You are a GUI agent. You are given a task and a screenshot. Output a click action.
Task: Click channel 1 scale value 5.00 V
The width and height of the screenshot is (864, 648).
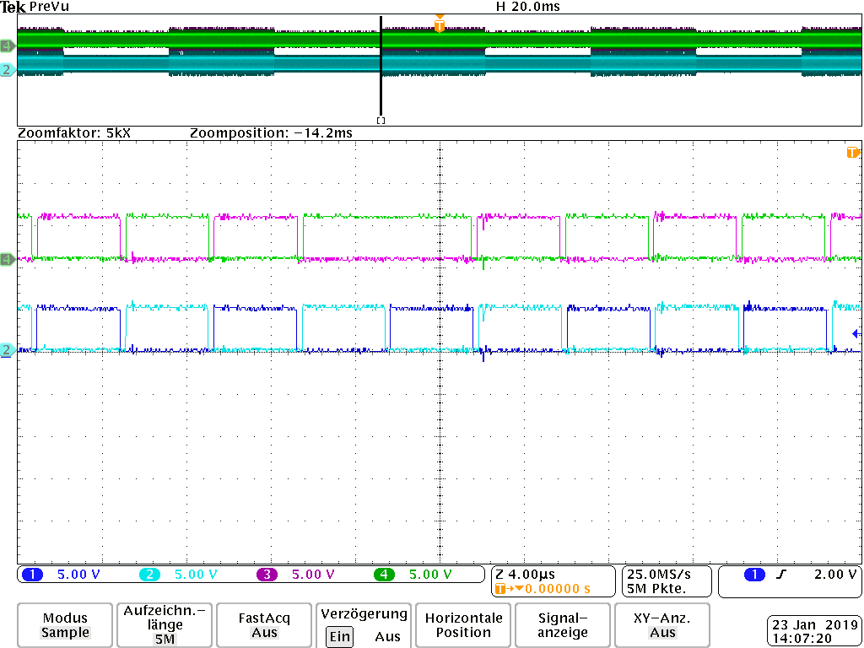coord(78,575)
